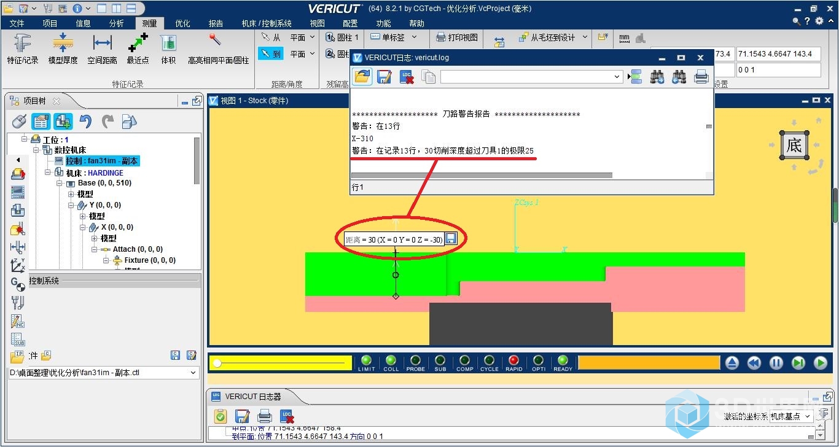Viewport: 839px width, 447px height.
Task: Open the 报告 ribbon tab
Action: [x=216, y=23]
